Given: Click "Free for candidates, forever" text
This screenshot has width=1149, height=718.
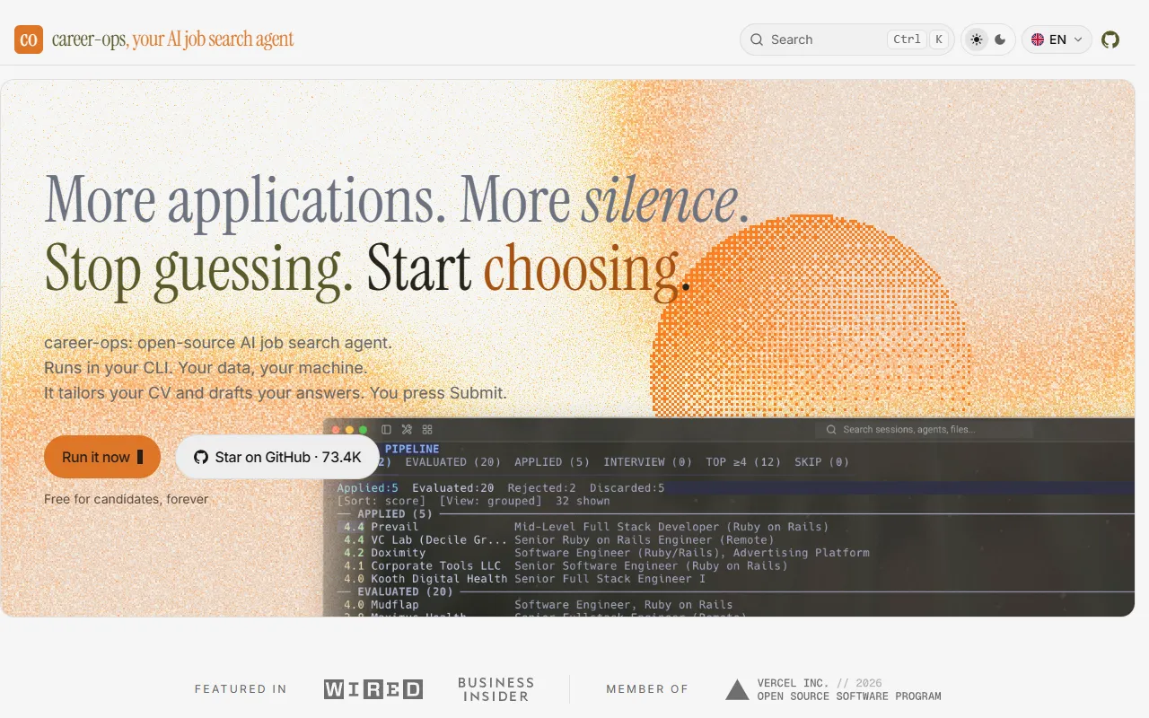Looking at the screenshot, I should (126, 499).
